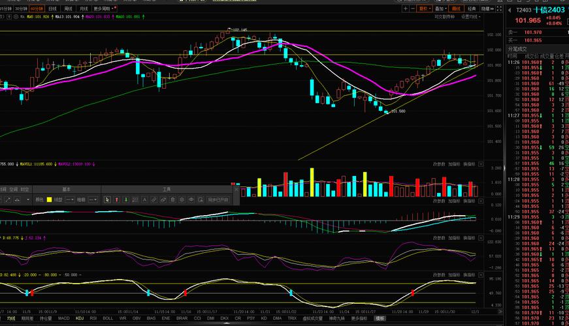The height and width of the screenshot is (326, 569).
Task: Select the cursor pointer drawing tool
Action: click(107, 200)
